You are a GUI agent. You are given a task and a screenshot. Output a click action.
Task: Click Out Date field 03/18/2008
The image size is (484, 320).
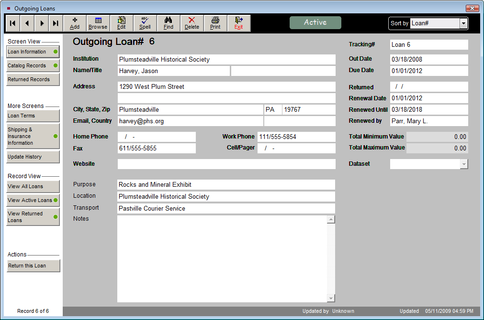pyautogui.click(x=429, y=59)
